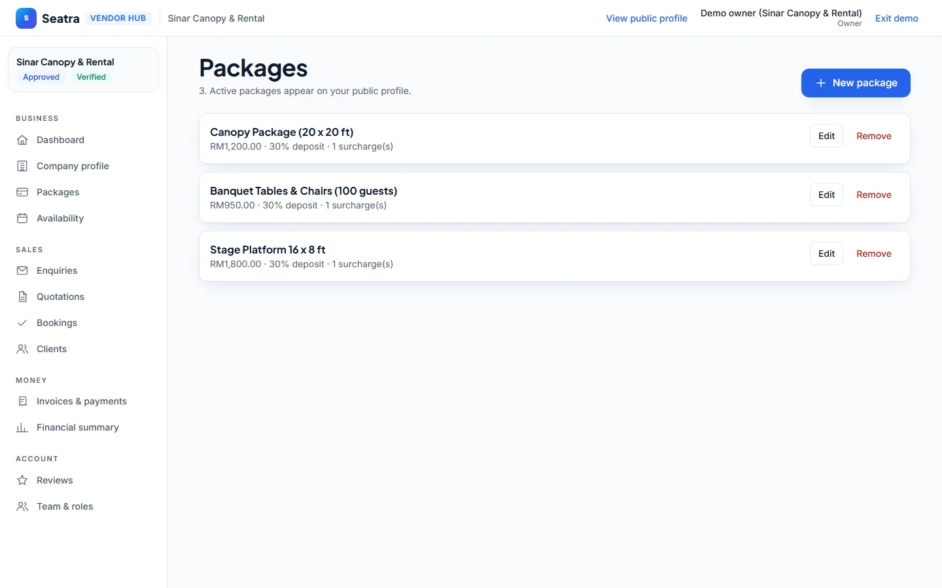This screenshot has width=942, height=588.
Task: Remove Banquet Tables & Chairs package
Action: 874,195
